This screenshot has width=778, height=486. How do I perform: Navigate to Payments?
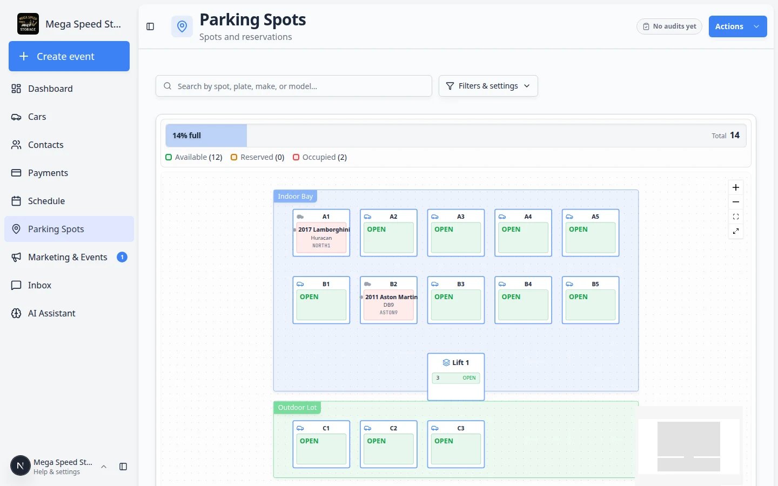pos(69,173)
